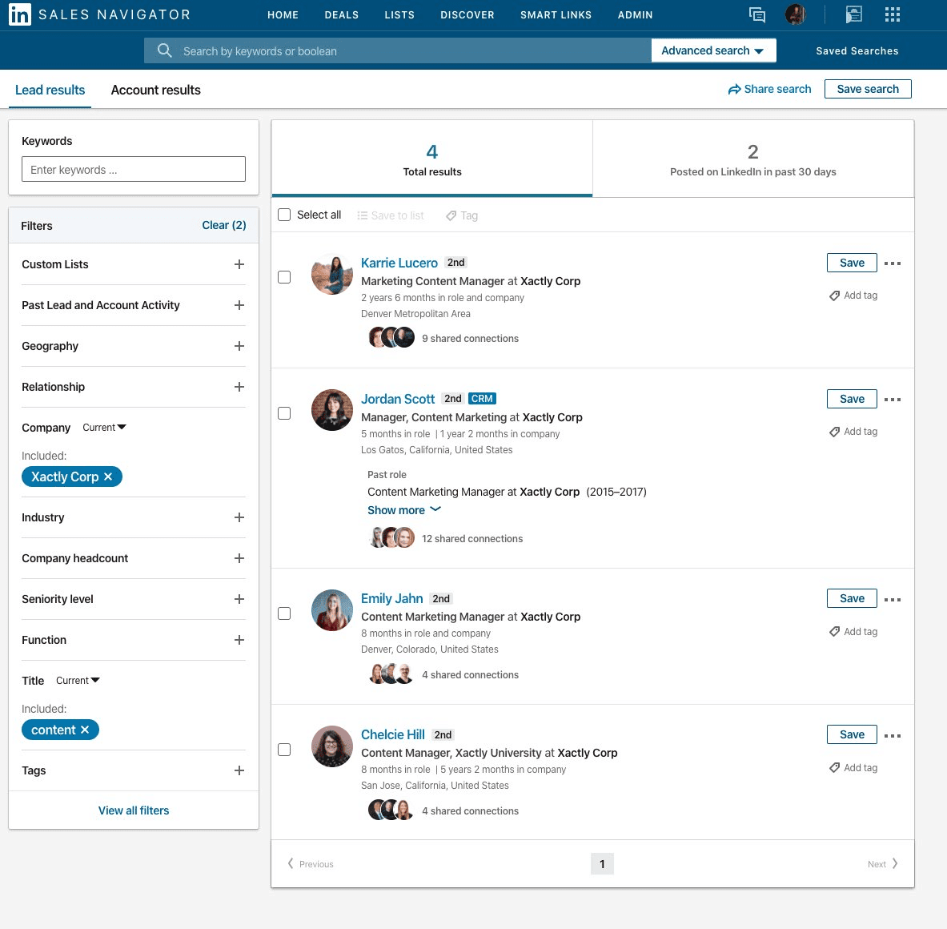Open more options for Karrie Lucero
This screenshot has width=947, height=929.
coord(892,263)
